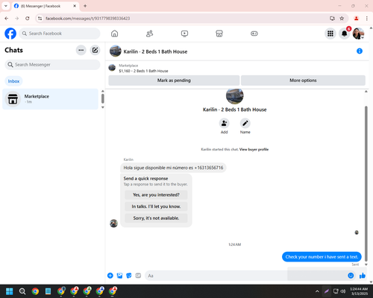Open the Video (Watch) icon
This screenshot has width=373, height=298.
[x=184, y=34]
